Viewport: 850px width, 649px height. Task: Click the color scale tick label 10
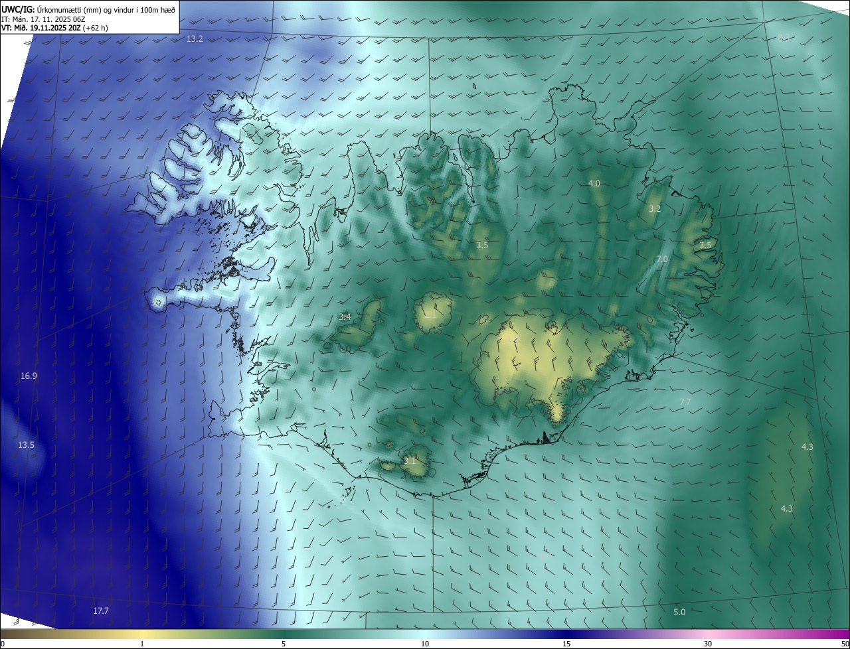(x=425, y=644)
